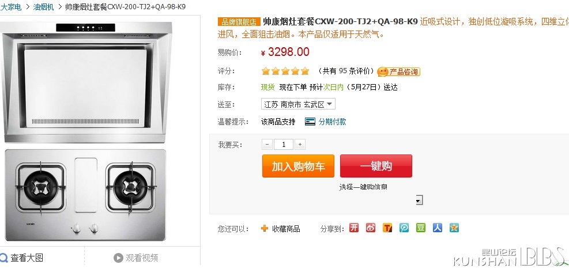Image resolution: width=569 pixels, height=272 pixels.
Task: Share product to Sina Weibo
Action: coord(371,228)
